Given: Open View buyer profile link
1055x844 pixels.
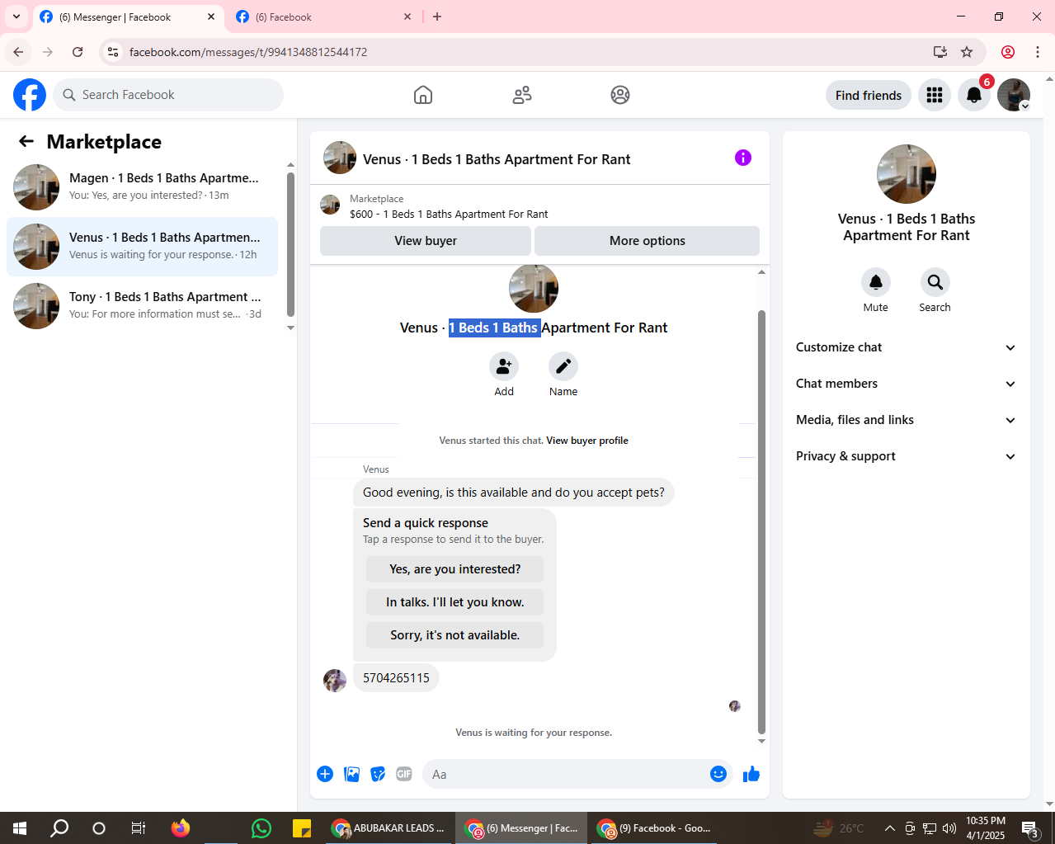Looking at the screenshot, I should 587,441.
